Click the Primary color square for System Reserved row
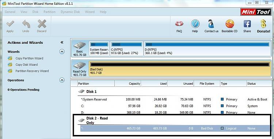Viewport: 274px width, 139px height. [x=222, y=99]
